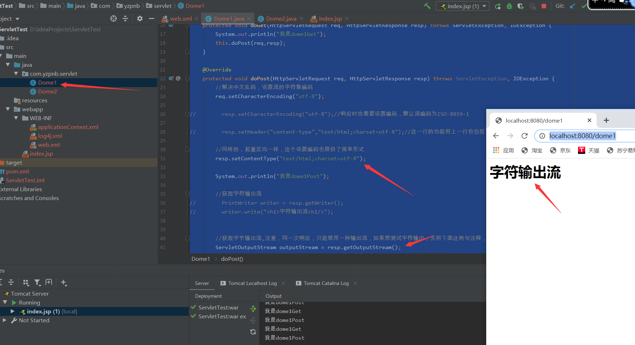Close the index.jsp editor tab
The width and height of the screenshot is (635, 345).
(x=347, y=18)
